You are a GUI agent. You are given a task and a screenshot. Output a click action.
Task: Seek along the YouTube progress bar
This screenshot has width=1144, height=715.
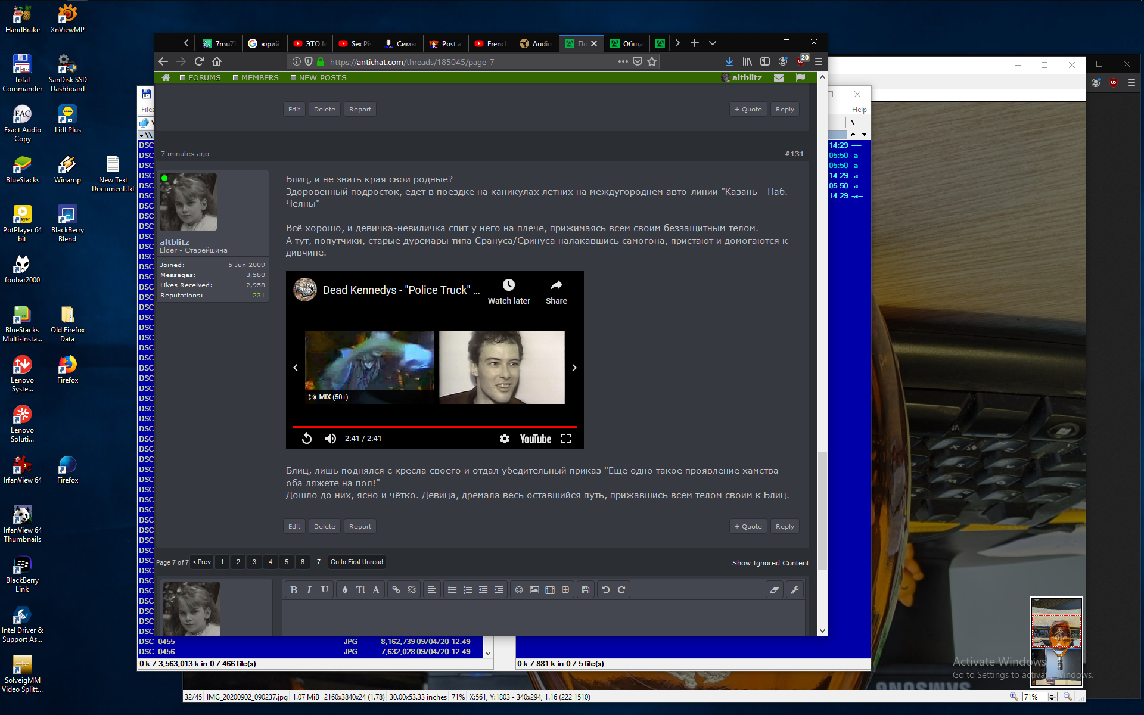click(x=434, y=427)
